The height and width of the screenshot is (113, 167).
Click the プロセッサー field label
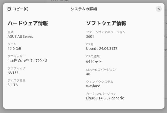[x=17, y=56]
